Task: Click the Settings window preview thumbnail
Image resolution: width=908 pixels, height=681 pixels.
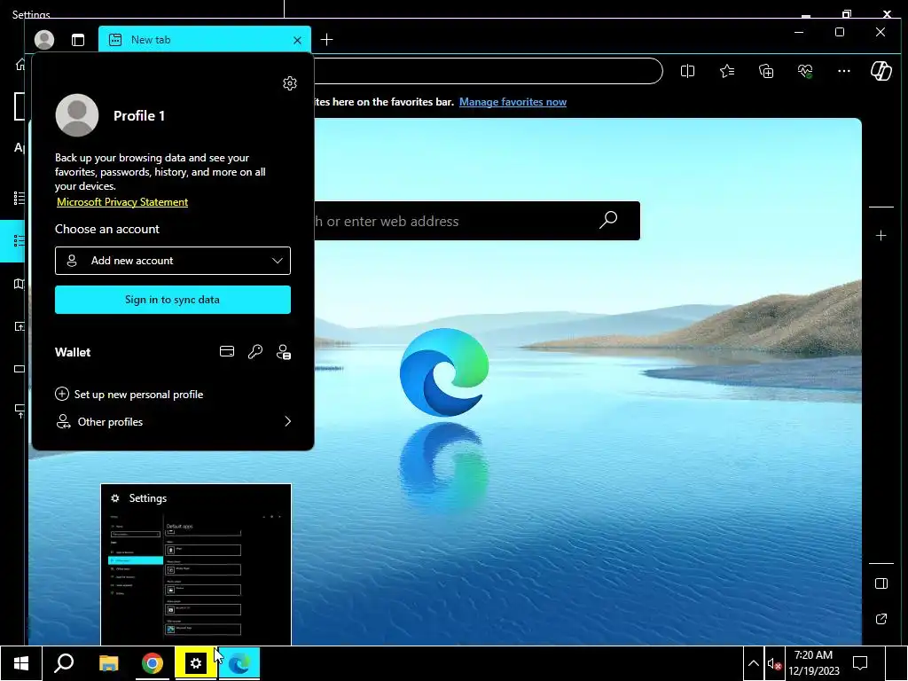Action: point(196,565)
